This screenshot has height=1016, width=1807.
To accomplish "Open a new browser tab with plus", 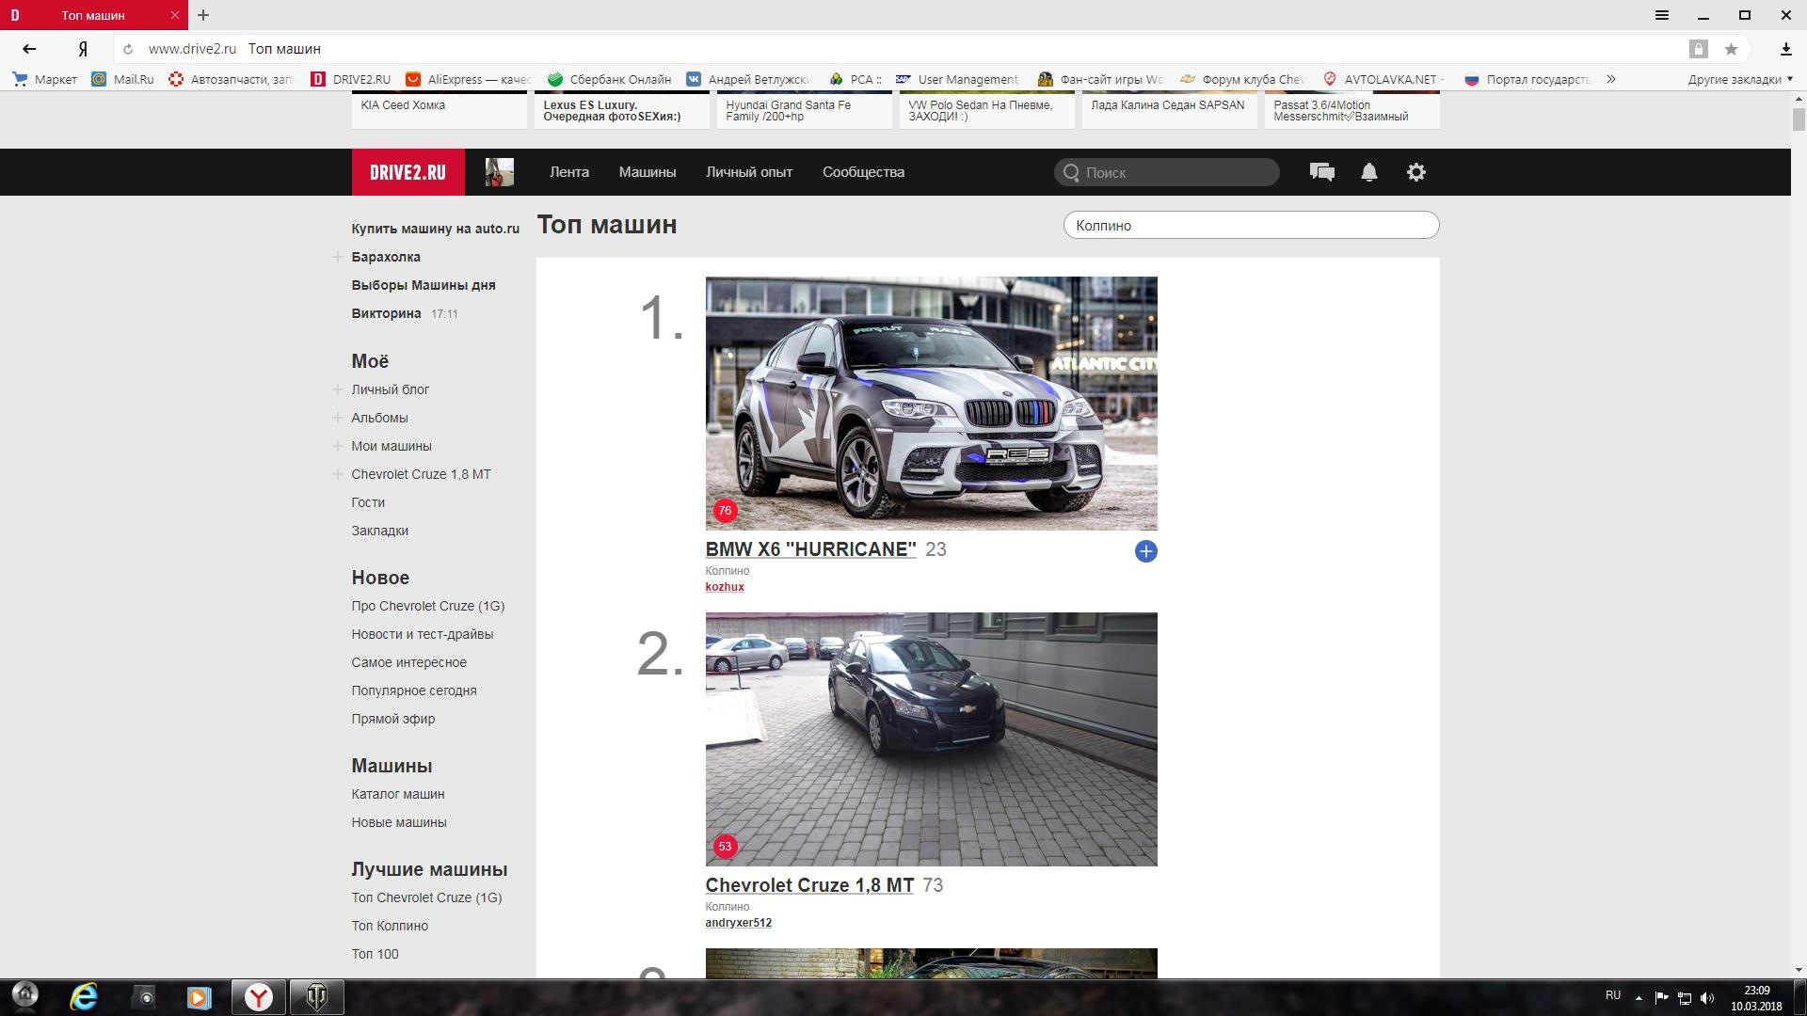I will tap(203, 15).
